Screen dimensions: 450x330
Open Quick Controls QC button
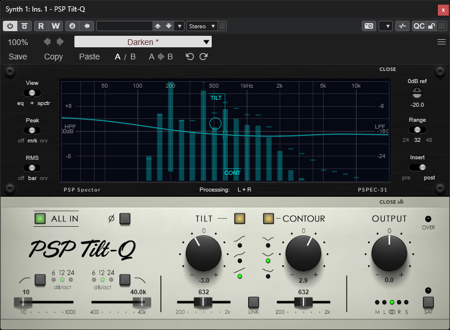419,26
